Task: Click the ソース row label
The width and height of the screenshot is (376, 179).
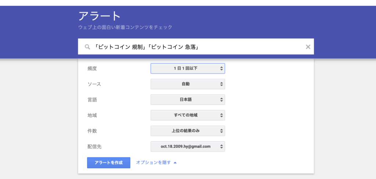Action: click(94, 84)
